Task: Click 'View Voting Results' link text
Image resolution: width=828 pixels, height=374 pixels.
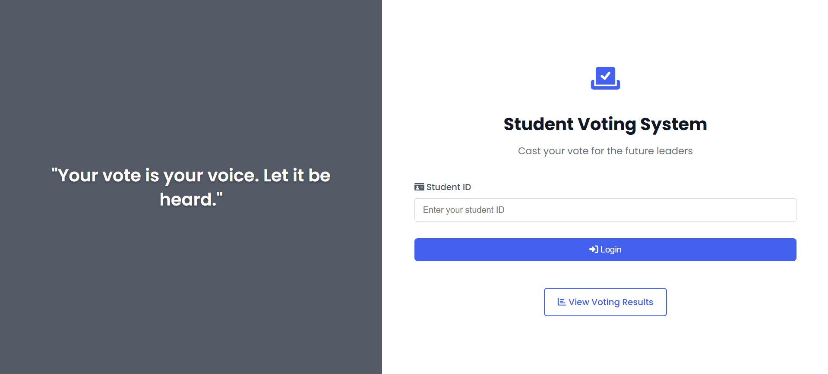Action: pos(611,302)
